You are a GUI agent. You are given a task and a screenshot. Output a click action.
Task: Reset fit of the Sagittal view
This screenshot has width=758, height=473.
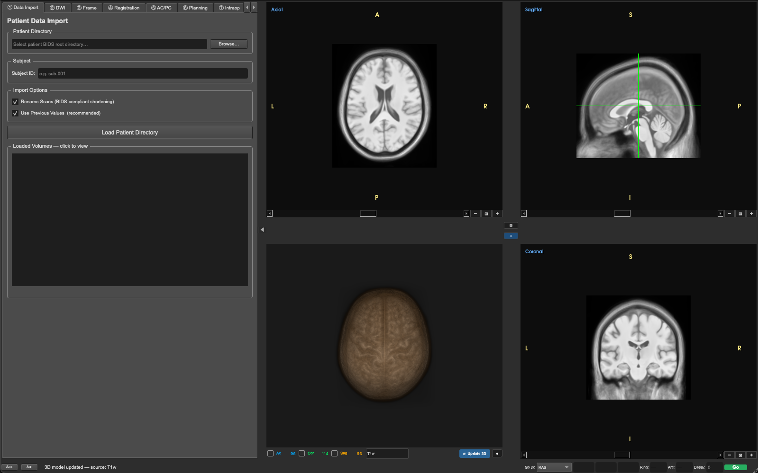point(740,214)
